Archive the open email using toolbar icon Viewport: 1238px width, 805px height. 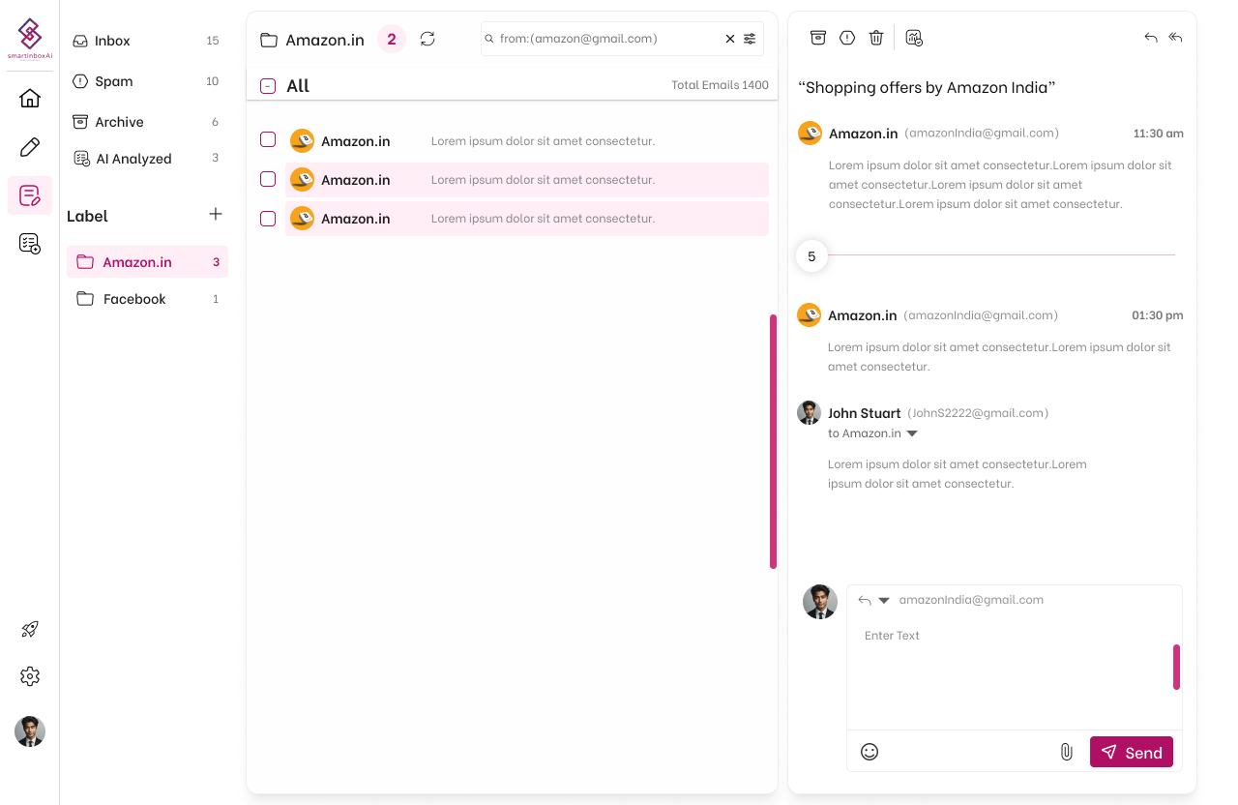tap(818, 38)
